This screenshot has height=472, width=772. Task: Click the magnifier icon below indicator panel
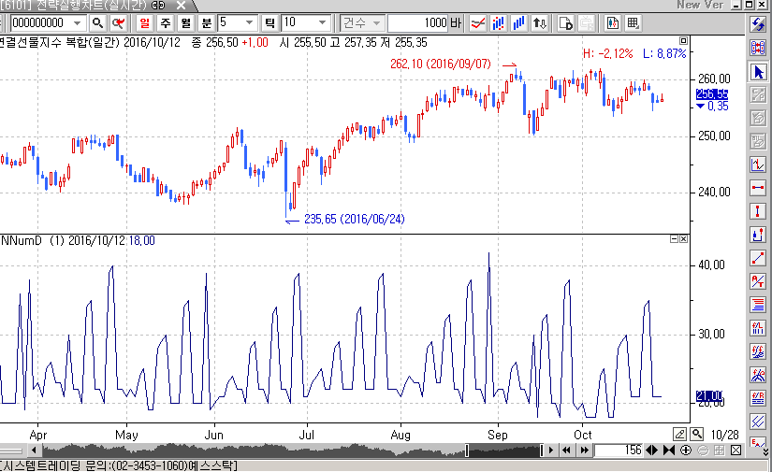click(696, 435)
